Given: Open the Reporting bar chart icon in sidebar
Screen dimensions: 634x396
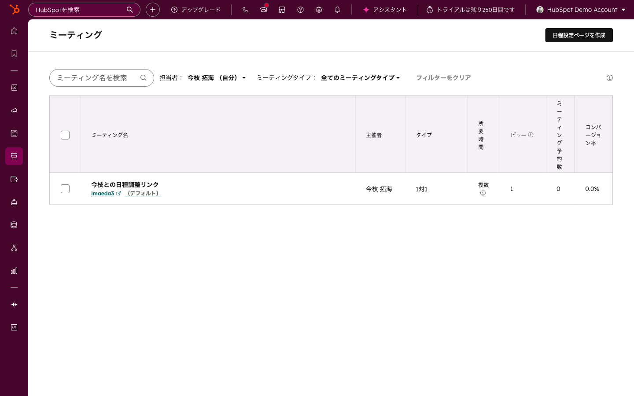Looking at the screenshot, I should [x=14, y=271].
